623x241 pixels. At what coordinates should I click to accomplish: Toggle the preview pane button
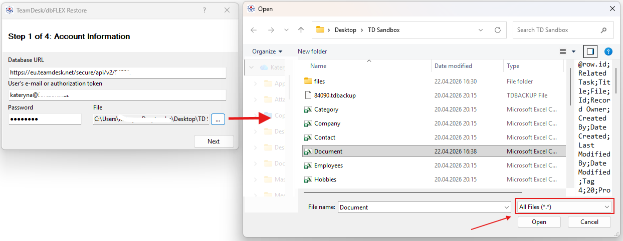click(590, 51)
